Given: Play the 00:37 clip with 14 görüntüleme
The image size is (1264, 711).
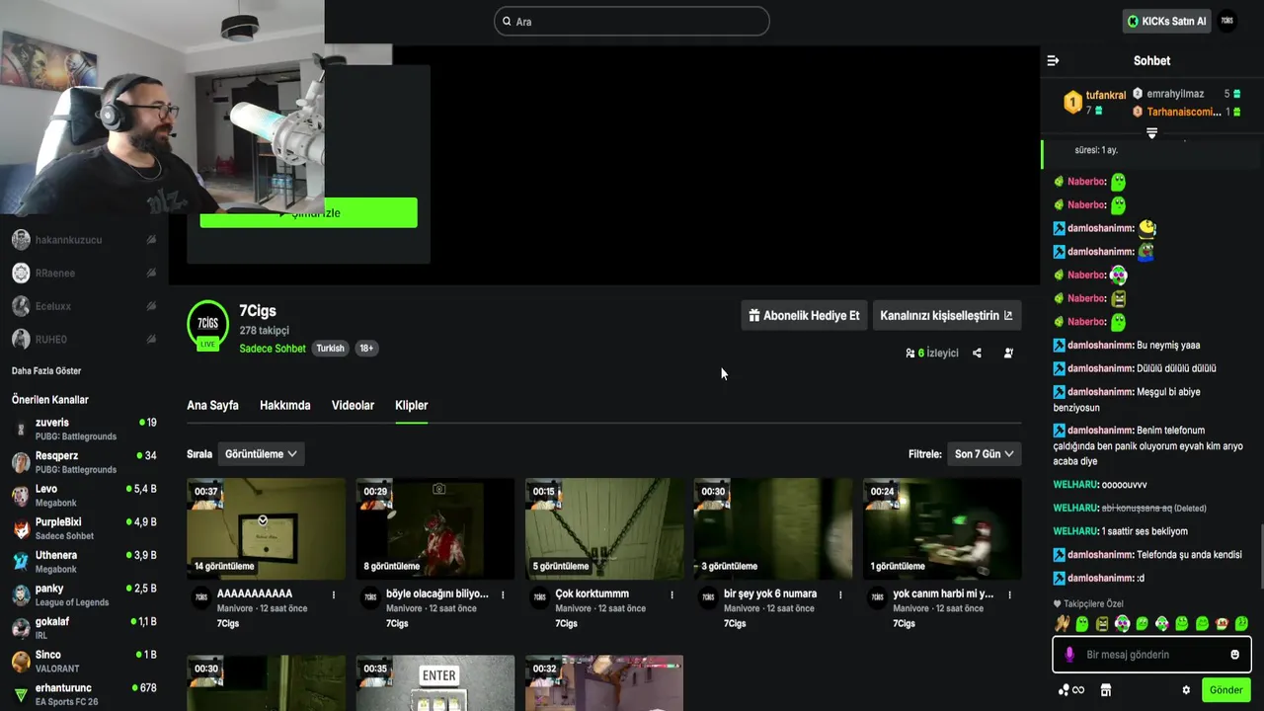Looking at the screenshot, I should (266, 529).
